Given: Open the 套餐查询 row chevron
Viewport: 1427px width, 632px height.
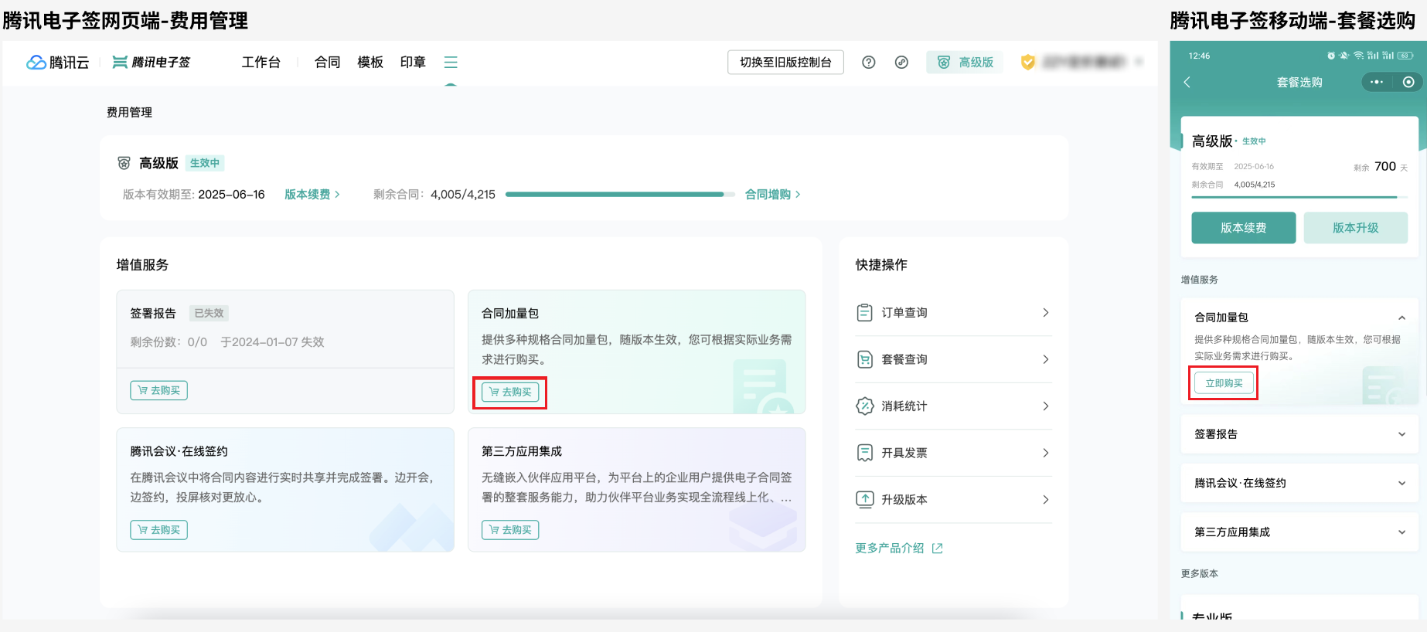Looking at the screenshot, I should tap(1046, 359).
